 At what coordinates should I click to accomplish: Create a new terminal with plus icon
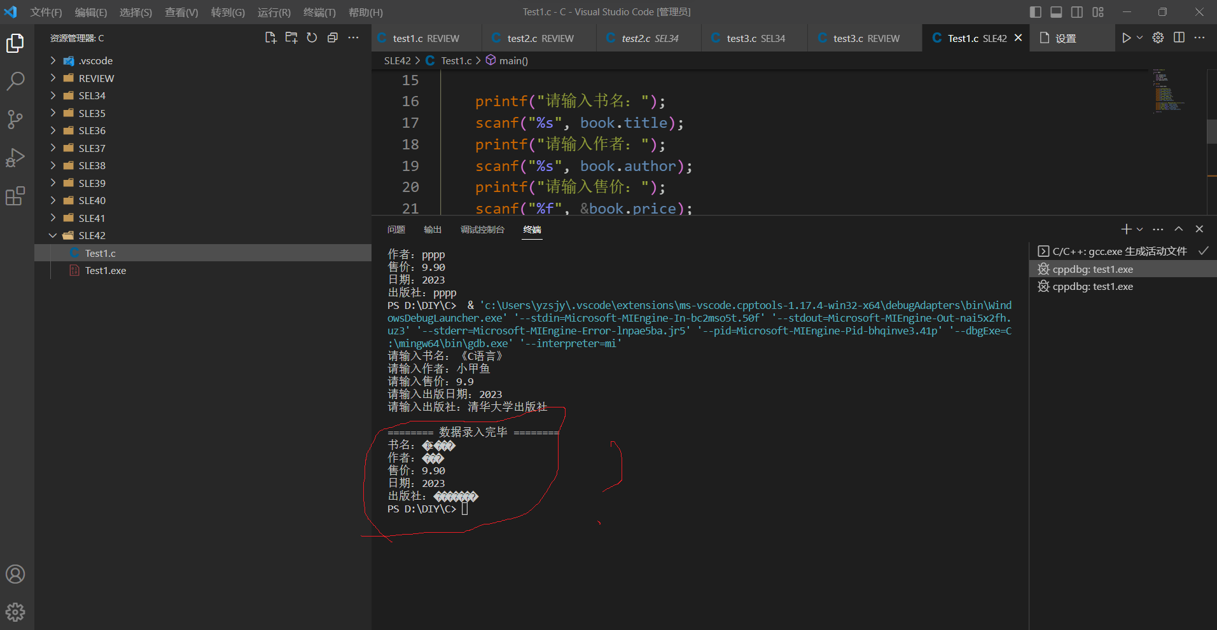1125,229
